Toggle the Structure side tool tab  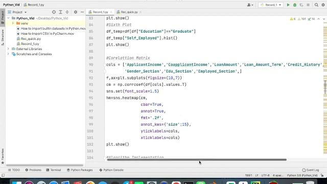3,37
